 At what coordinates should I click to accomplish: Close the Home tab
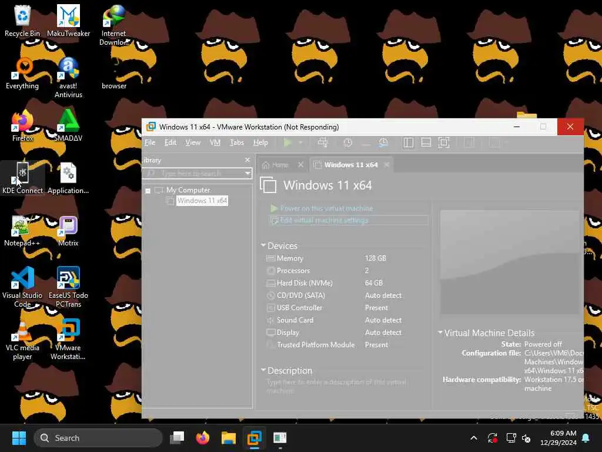[300, 165]
